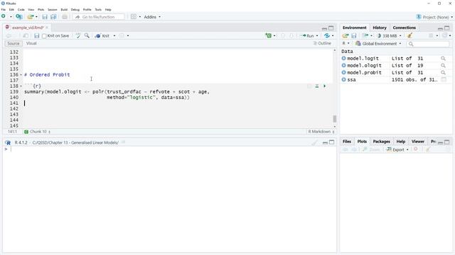
Task: Switch to the Viewer tab
Action: [x=418, y=142]
